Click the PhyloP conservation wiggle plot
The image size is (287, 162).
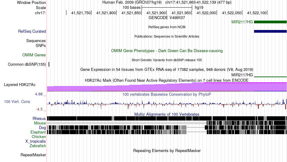[x=167, y=104]
